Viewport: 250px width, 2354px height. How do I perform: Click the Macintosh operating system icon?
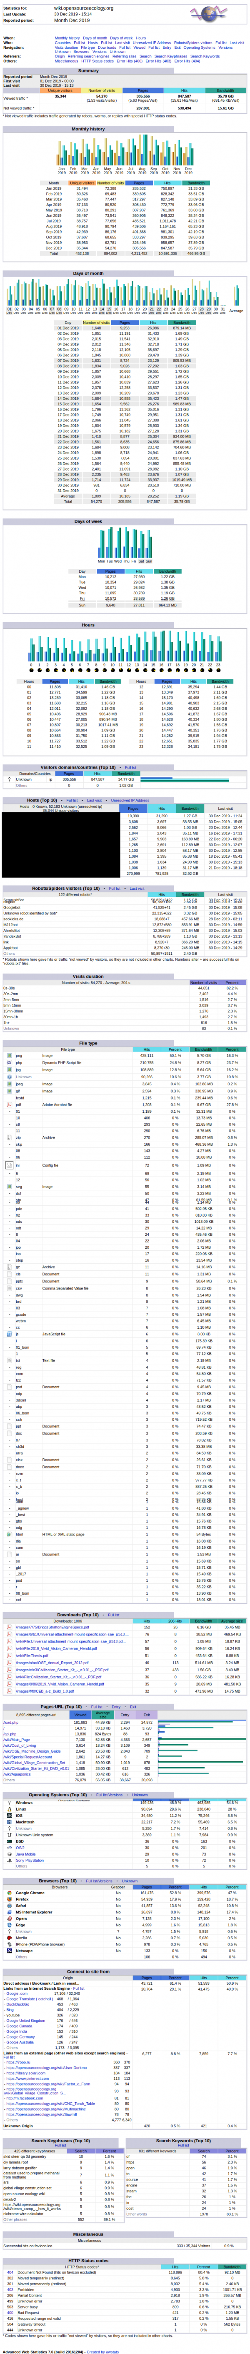click(9, 1822)
